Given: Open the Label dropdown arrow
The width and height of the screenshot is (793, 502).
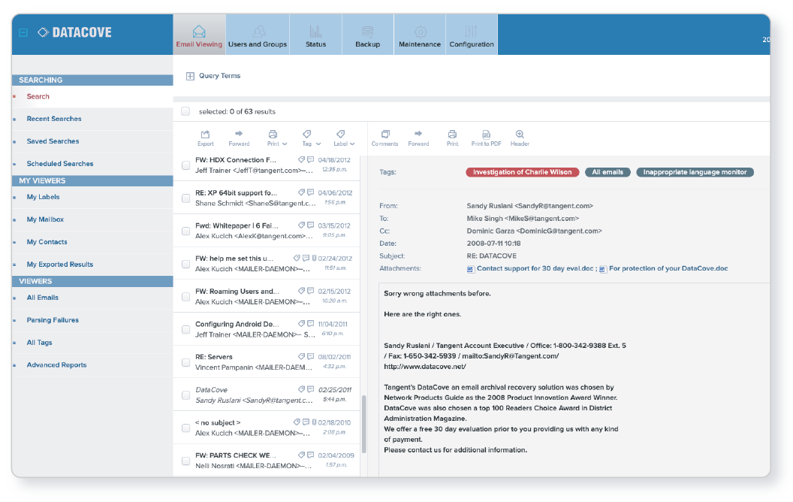Looking at the screenshot, I should (x=352, y=144).
